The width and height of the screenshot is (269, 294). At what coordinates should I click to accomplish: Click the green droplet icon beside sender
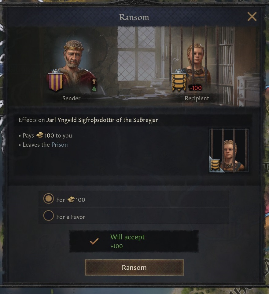click(94, 88)
